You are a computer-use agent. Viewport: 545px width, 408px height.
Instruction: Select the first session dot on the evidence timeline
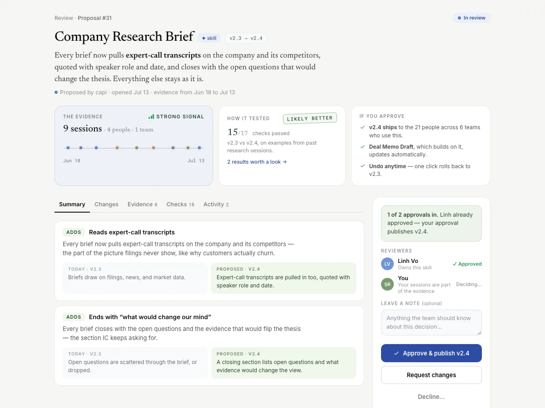point(68,148)
